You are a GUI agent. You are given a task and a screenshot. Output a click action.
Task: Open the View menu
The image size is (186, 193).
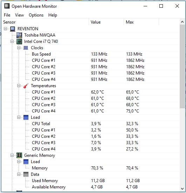tap(19, 15)
